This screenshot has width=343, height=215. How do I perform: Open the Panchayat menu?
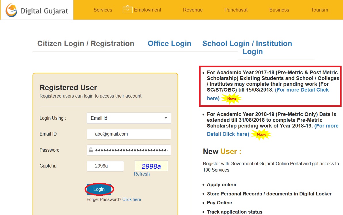coord(236,10)
